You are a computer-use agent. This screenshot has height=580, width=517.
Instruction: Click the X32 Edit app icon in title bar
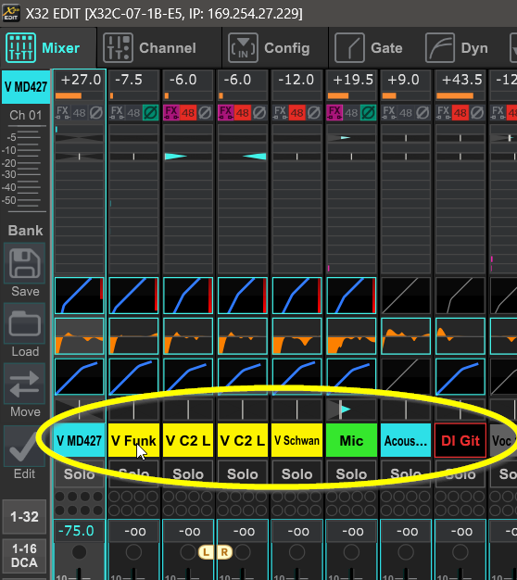[11, 13]
